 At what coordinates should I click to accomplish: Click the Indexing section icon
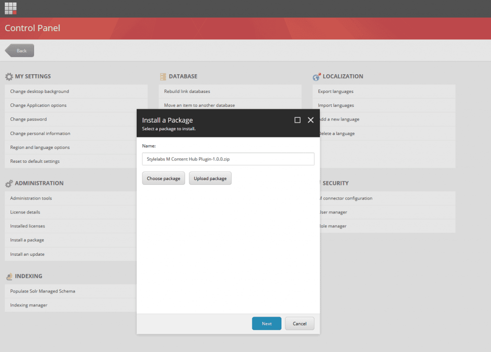[9, 276]
